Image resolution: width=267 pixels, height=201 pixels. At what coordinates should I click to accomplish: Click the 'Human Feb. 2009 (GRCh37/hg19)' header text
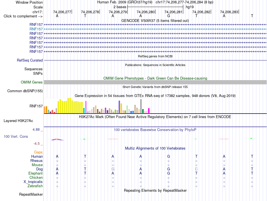pyautogui.click(x=125, y=2)
